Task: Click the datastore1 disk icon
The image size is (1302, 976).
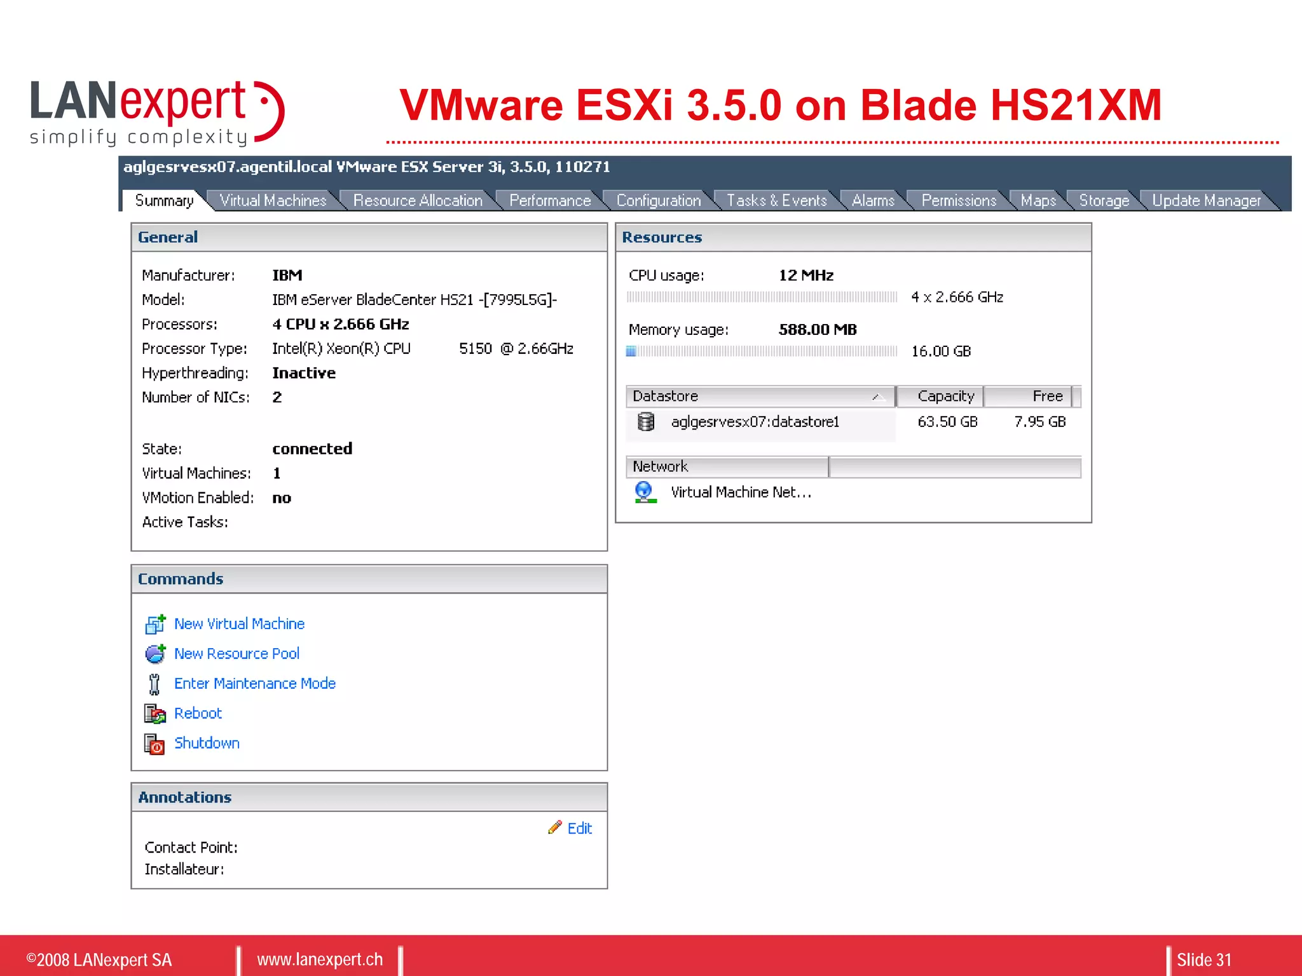Action: (646, 422)
